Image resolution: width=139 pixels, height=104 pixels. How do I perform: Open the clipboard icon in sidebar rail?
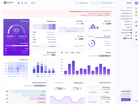(136, 36)
